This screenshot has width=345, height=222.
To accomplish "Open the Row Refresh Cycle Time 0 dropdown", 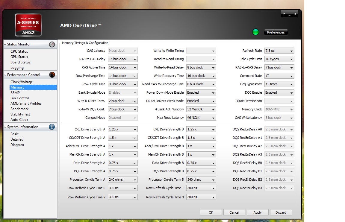I will tap(122, 188).
